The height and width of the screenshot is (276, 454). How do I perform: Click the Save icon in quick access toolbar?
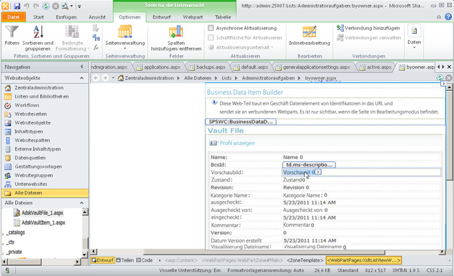click(17, 6)
